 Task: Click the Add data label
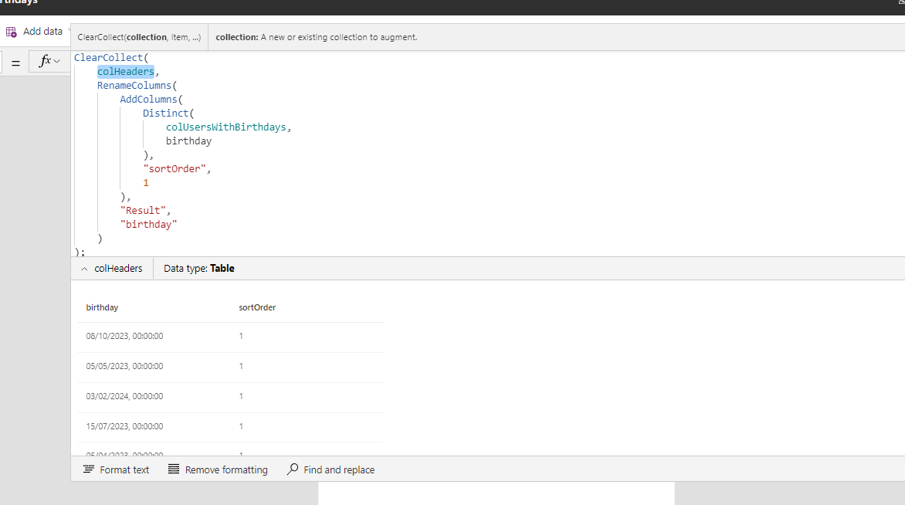click(42, 32)
